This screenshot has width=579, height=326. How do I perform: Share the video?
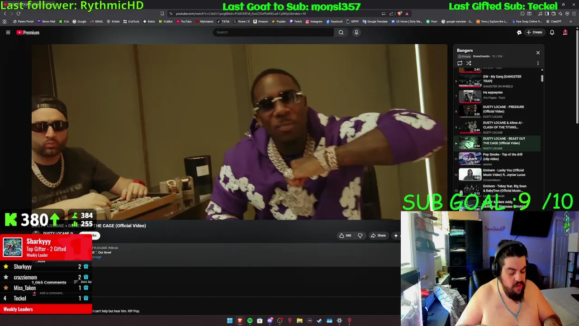coord(378,235)
